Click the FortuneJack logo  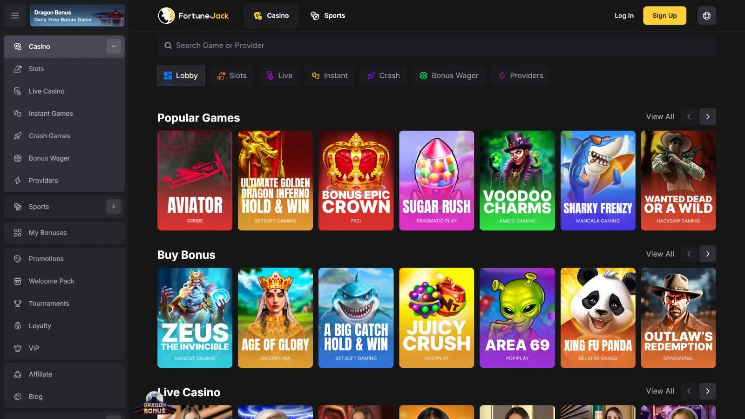[193, 15]
